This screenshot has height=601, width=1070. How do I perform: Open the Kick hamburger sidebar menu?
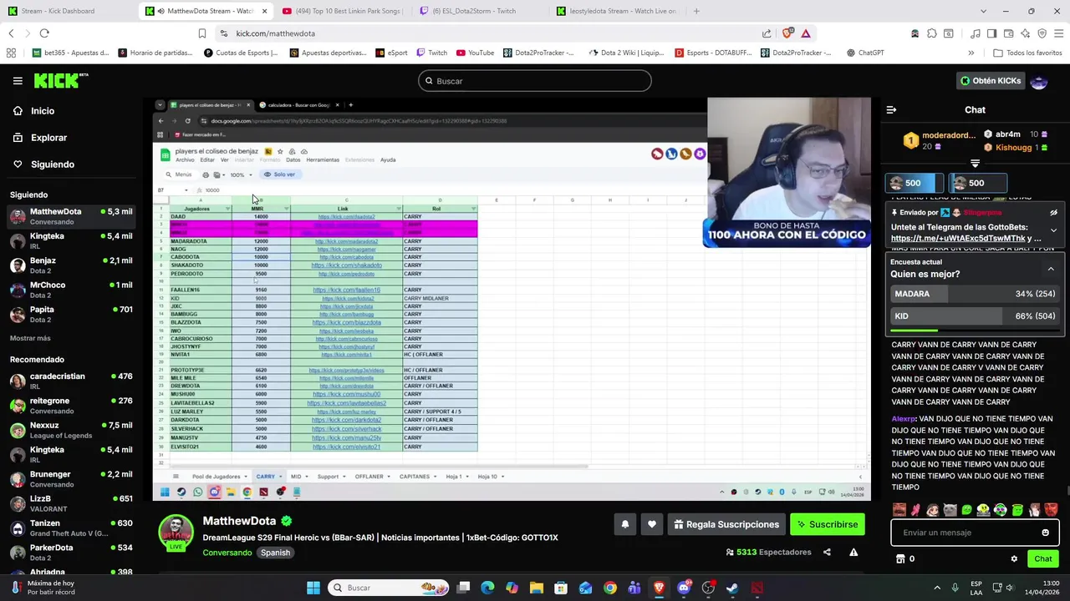18,81
